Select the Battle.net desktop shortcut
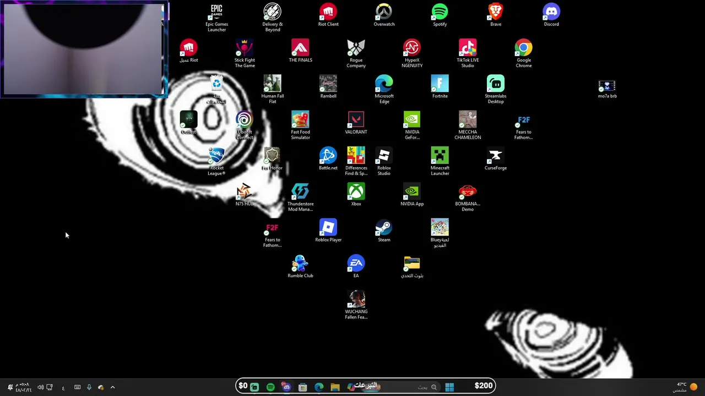This screenshot has height=396, width=705. (x=328, y=159)
